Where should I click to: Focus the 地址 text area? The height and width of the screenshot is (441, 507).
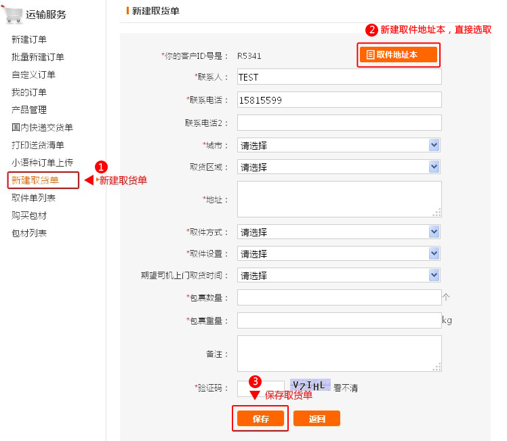coord(339,199)
